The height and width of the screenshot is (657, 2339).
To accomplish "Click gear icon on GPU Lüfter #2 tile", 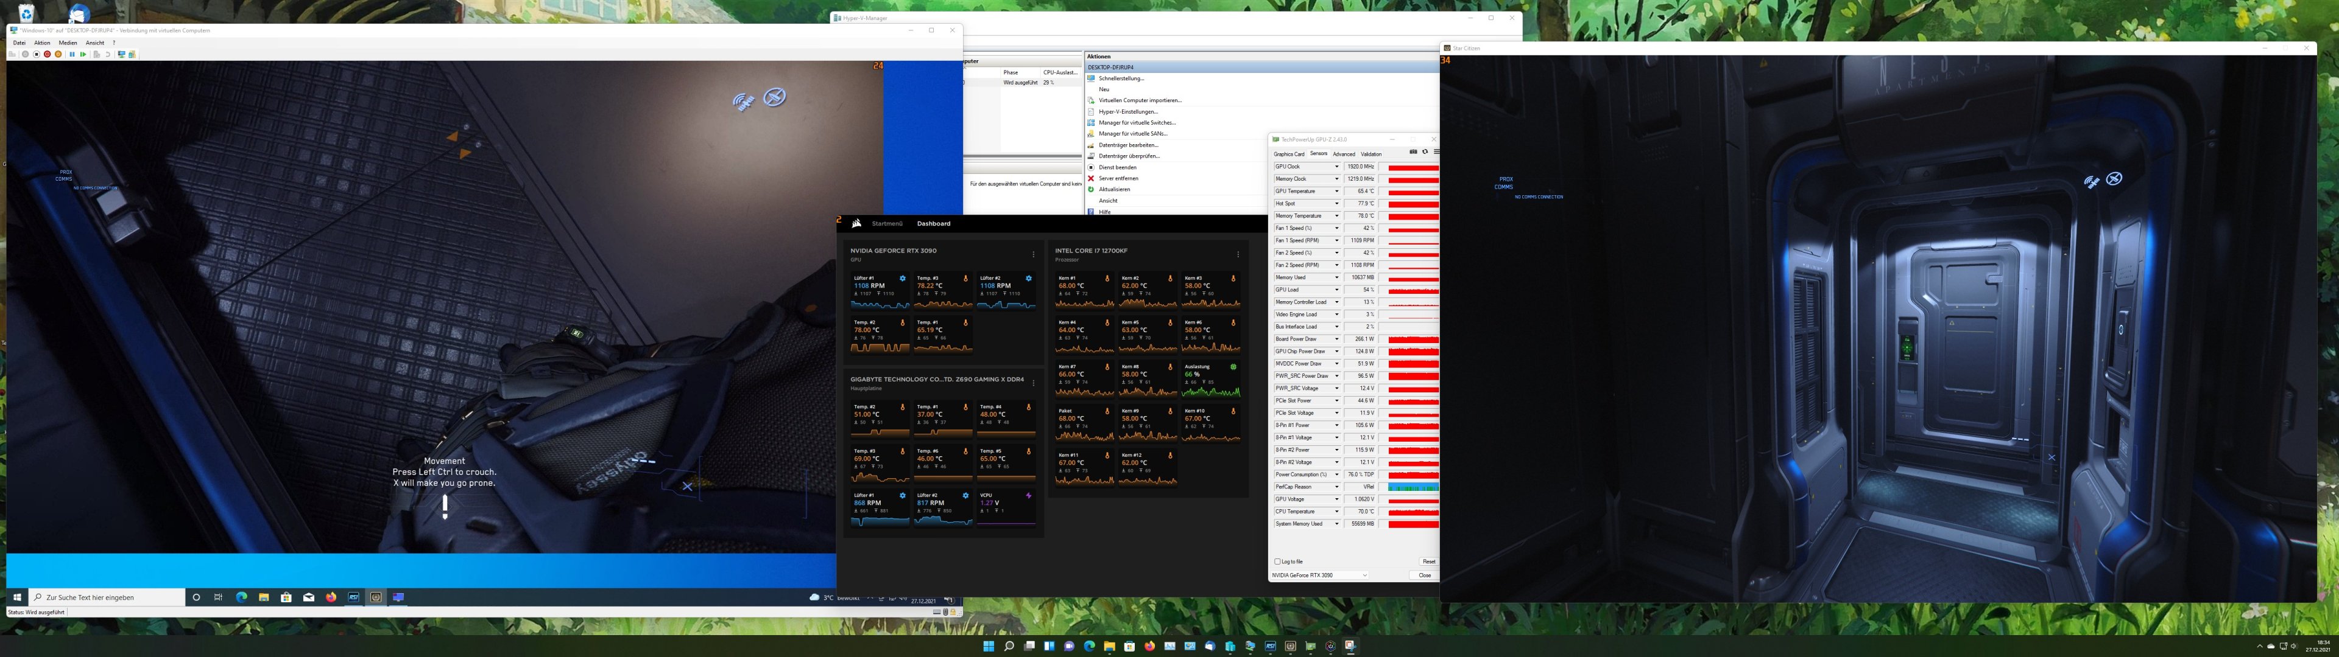I will [1029, 279].
